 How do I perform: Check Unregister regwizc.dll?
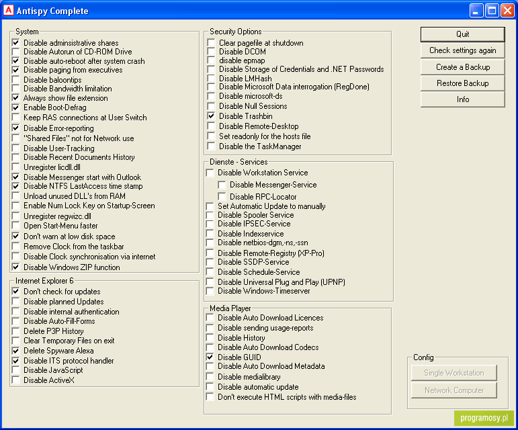coord(15,216)
